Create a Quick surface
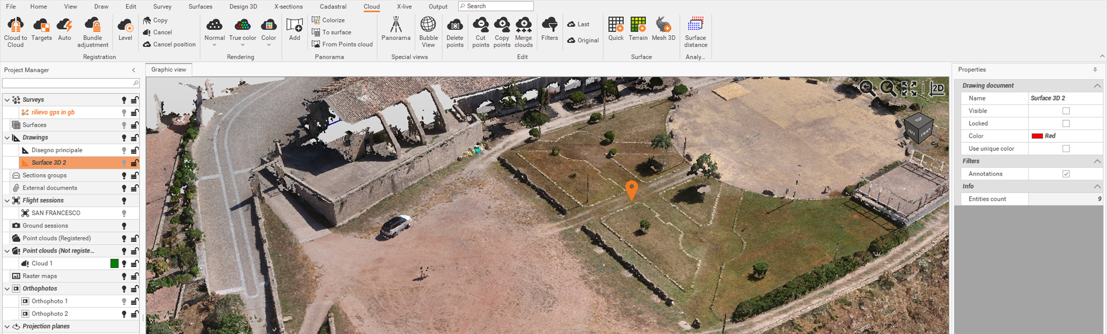 click(x=616, y=29)
